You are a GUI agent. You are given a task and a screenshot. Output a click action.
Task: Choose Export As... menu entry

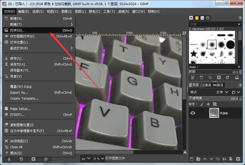pyautogui.click(x=39, y=93)
